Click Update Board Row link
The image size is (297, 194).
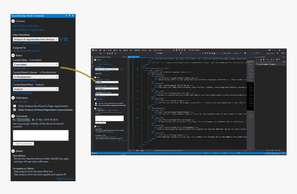click(22, 93)
